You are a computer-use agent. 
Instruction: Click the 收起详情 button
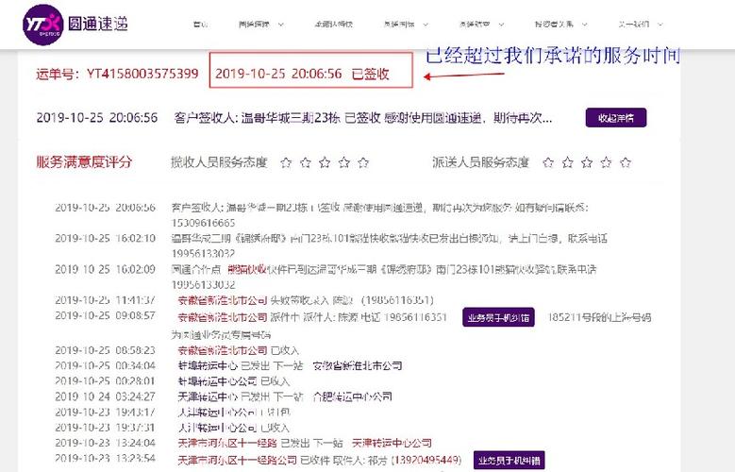pos(616,118)
